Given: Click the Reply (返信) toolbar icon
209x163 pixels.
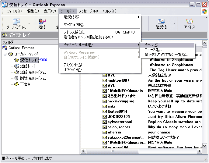Looking at the screenshot, I should coord(42,22).
